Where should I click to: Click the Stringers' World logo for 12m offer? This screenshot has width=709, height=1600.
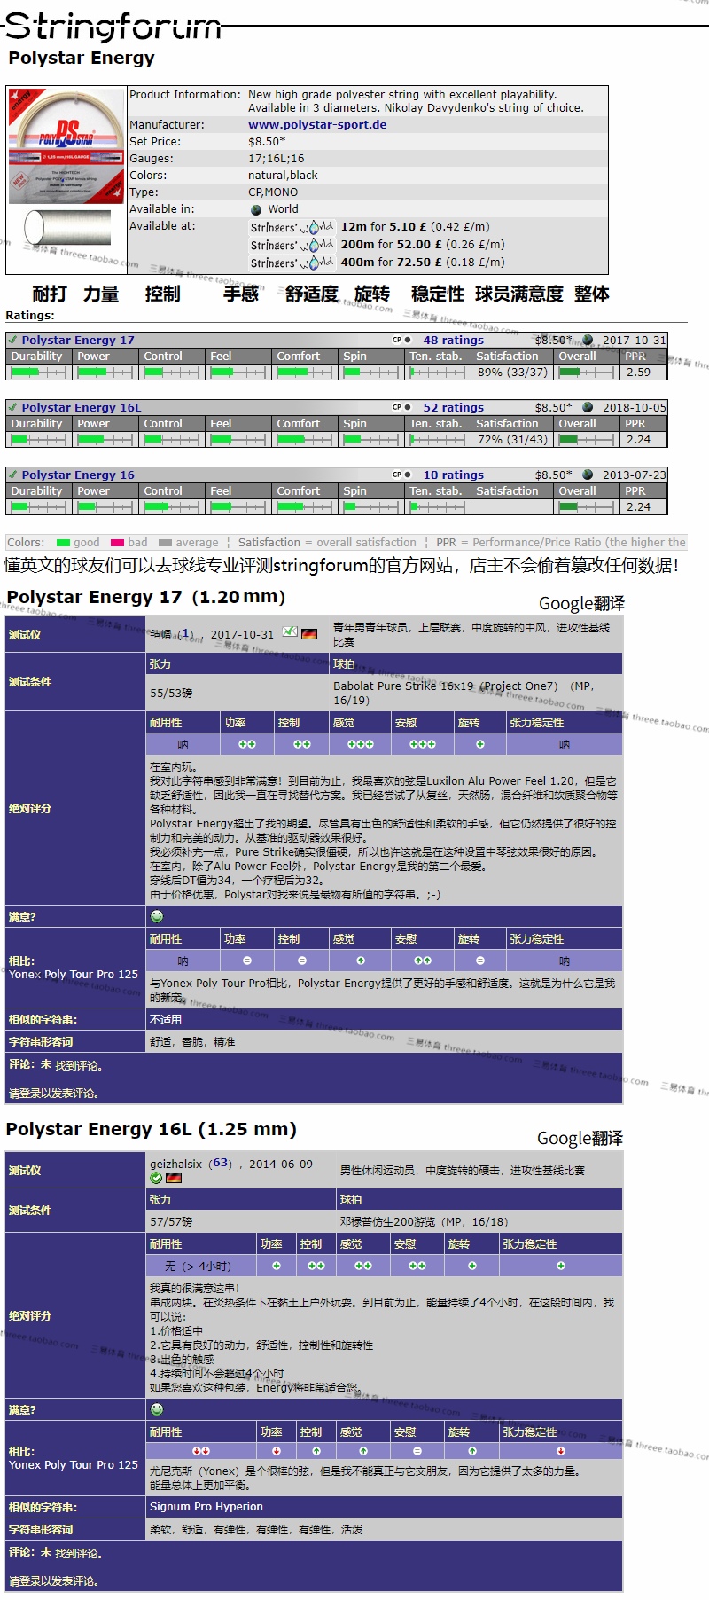pos(292,227)
